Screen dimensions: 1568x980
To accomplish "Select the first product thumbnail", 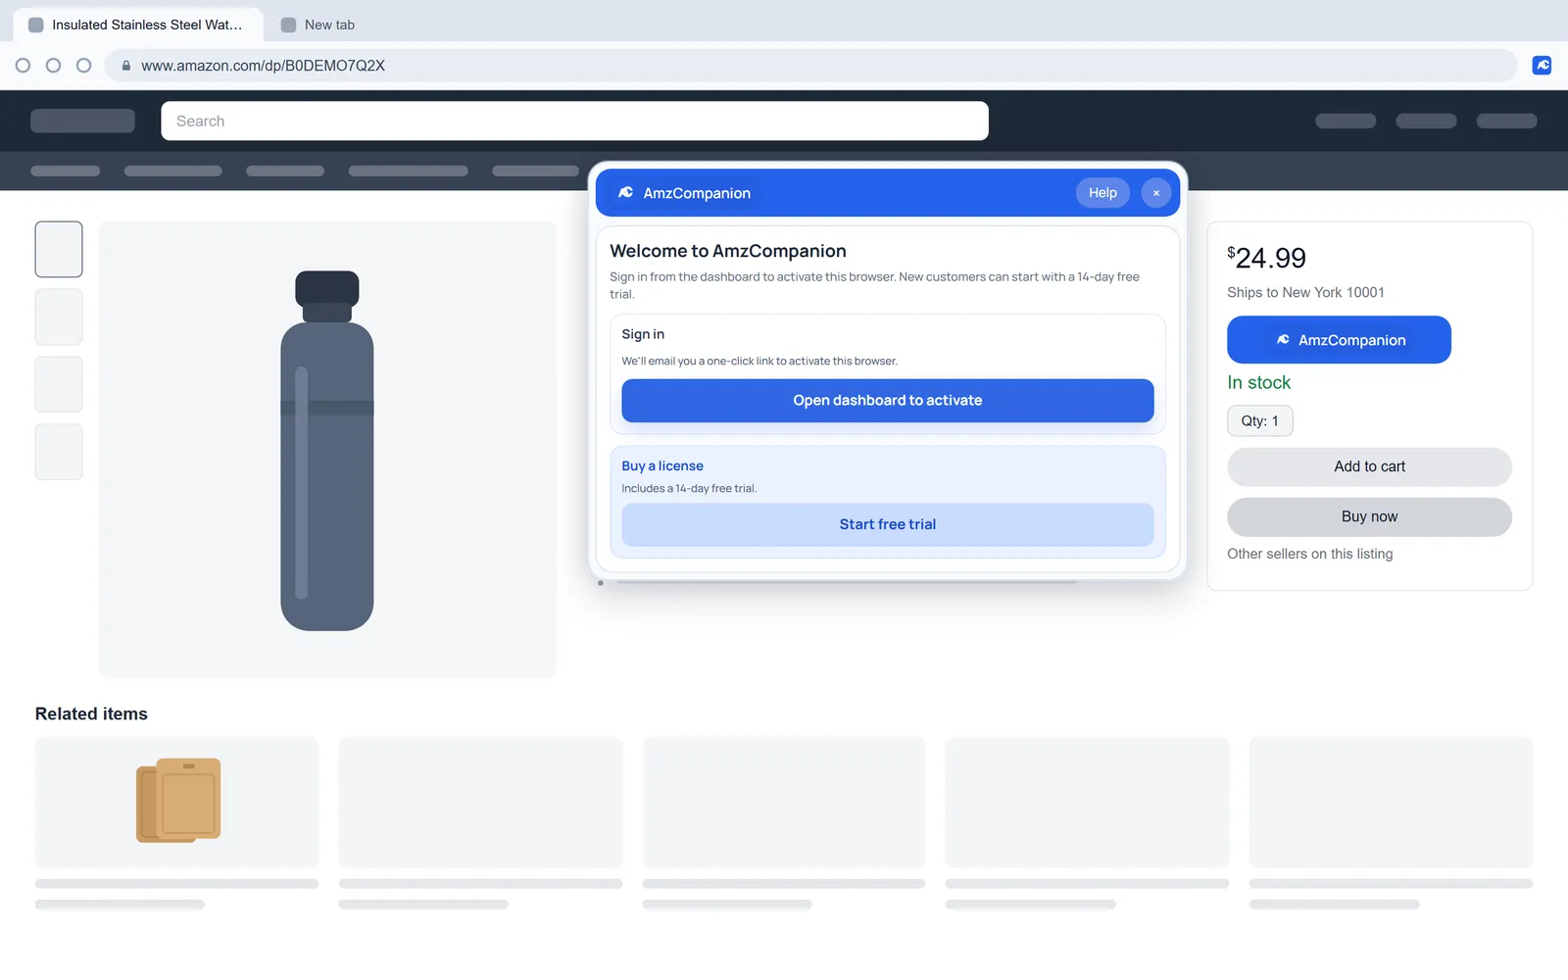I will click(x=59, y=249).
